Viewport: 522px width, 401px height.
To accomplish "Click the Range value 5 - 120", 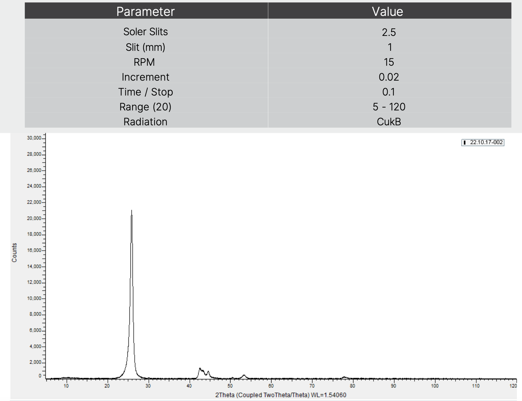I will tap(389, 107).
